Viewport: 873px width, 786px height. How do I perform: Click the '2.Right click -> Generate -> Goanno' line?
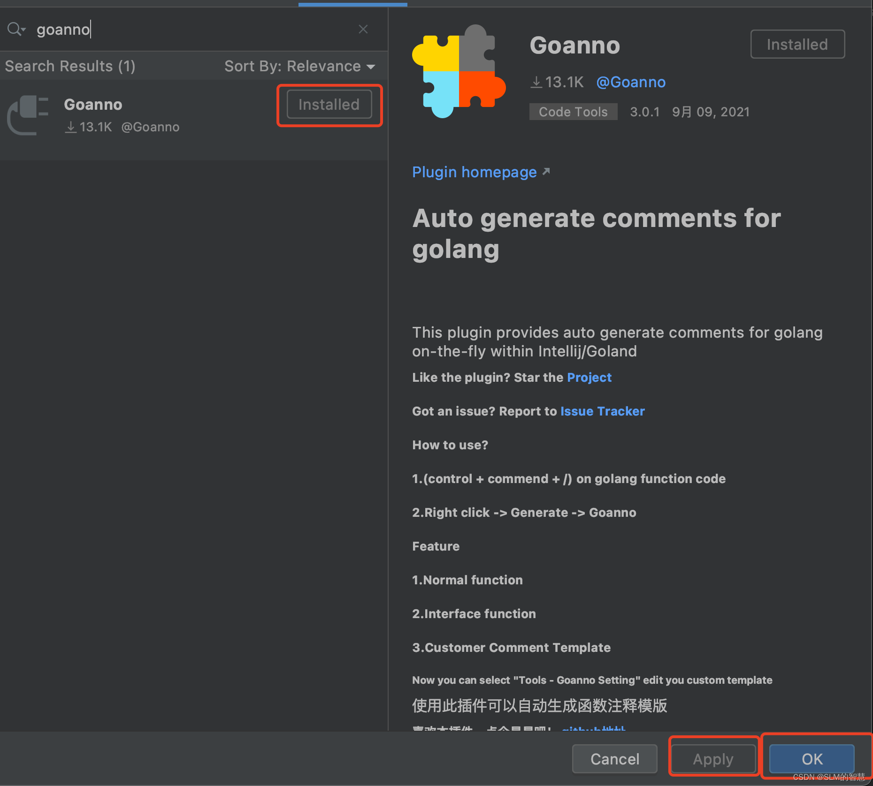point(524,513)
